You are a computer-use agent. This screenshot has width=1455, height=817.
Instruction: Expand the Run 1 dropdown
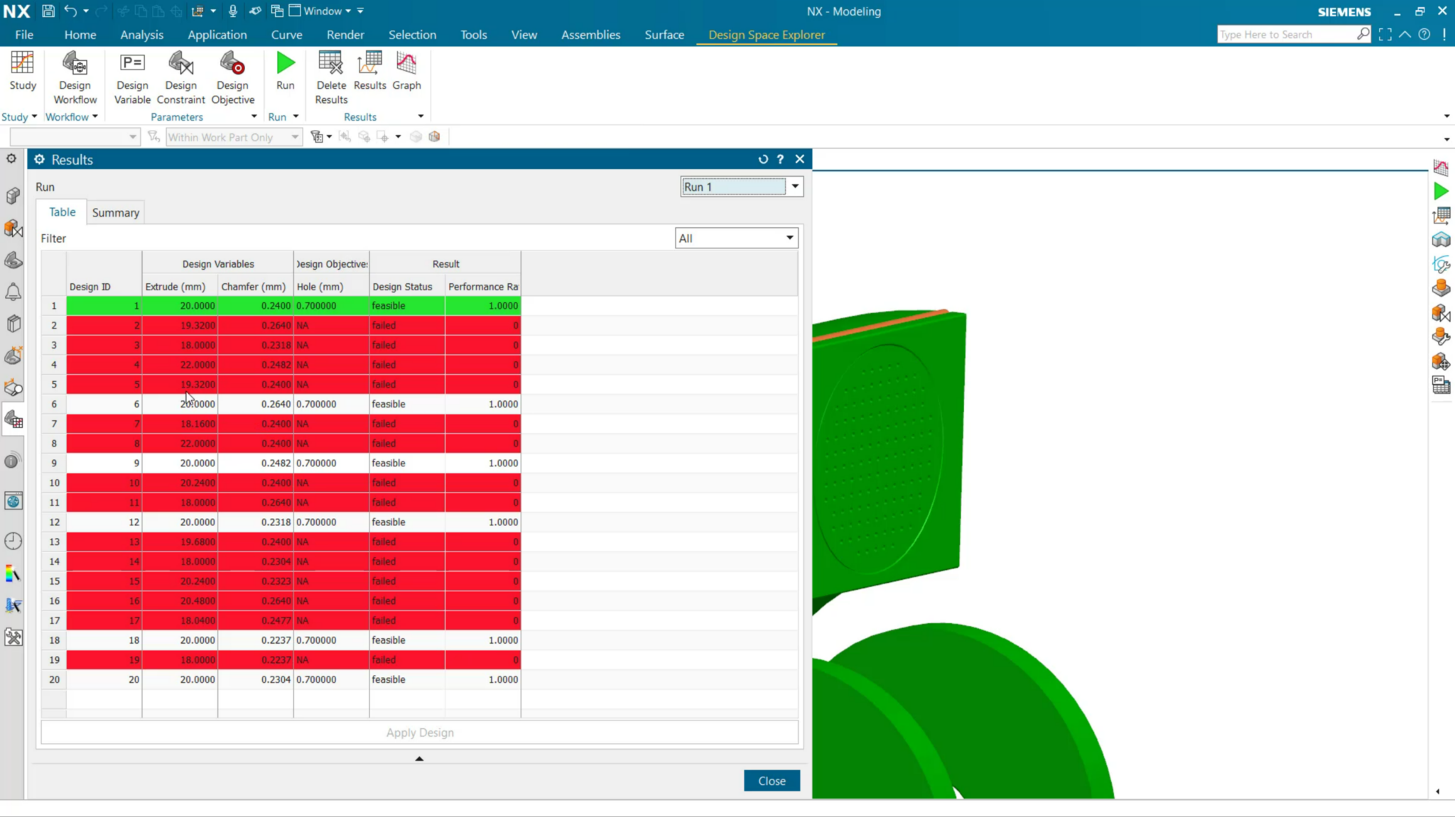point(795,187)
